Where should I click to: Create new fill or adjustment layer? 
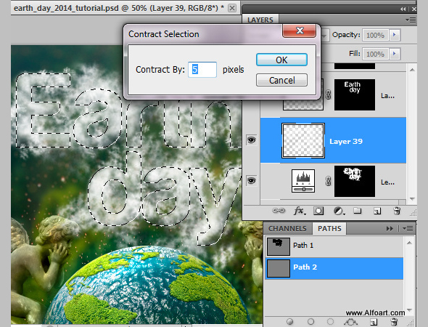pos(339,211)
